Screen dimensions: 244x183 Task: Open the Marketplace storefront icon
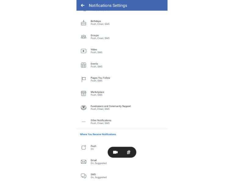point(84,93)
